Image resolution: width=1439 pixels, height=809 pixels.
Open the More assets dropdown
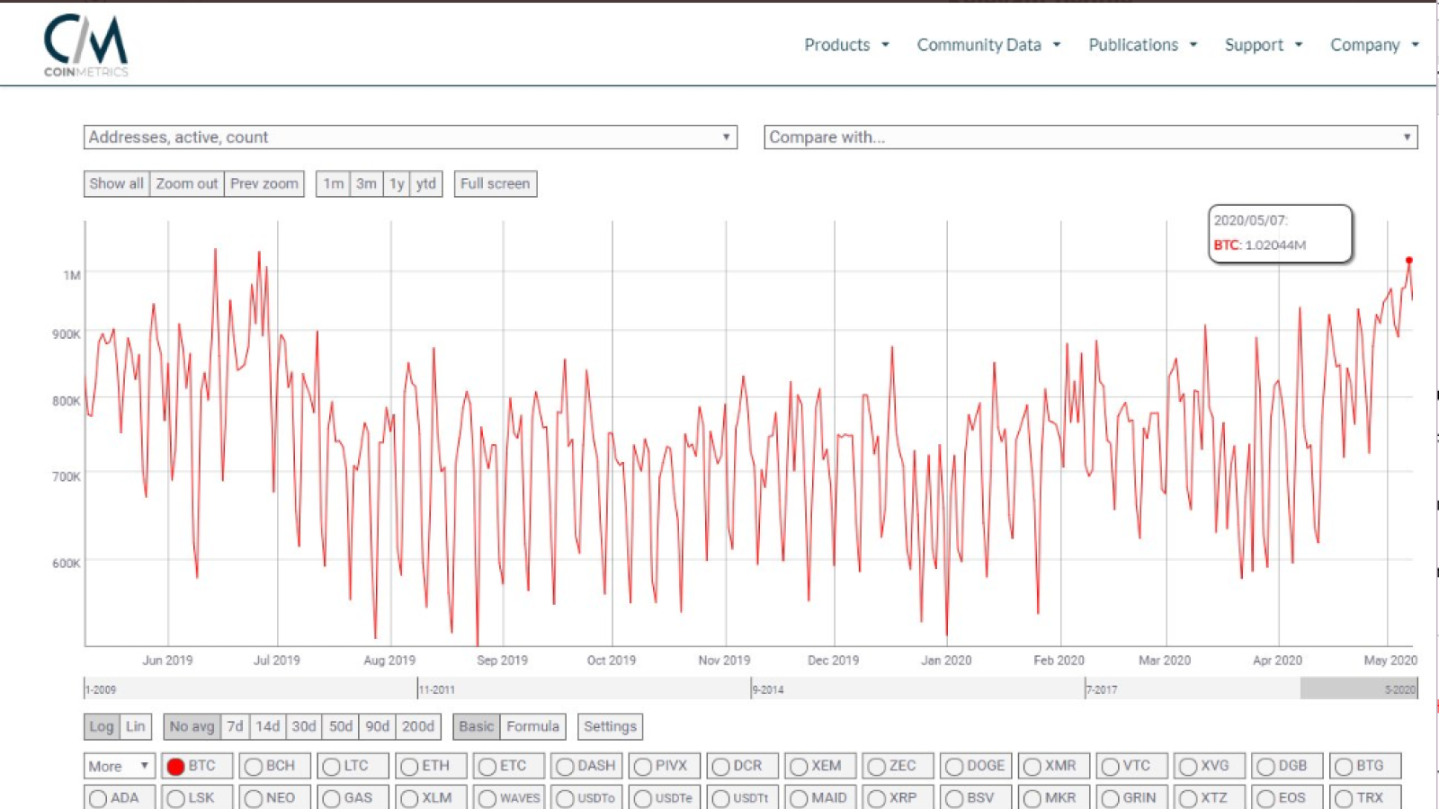[x=119, y=766]
